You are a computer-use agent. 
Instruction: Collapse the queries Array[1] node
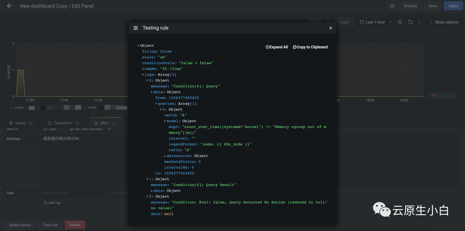[x=156, y=104]
